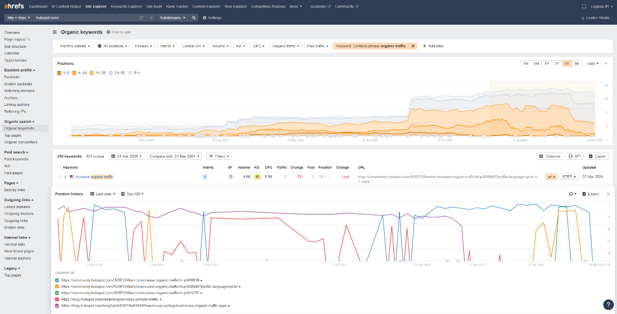Open the Last year range dropdown
This screenshot has width=617, height=314.
coord(103,194)
